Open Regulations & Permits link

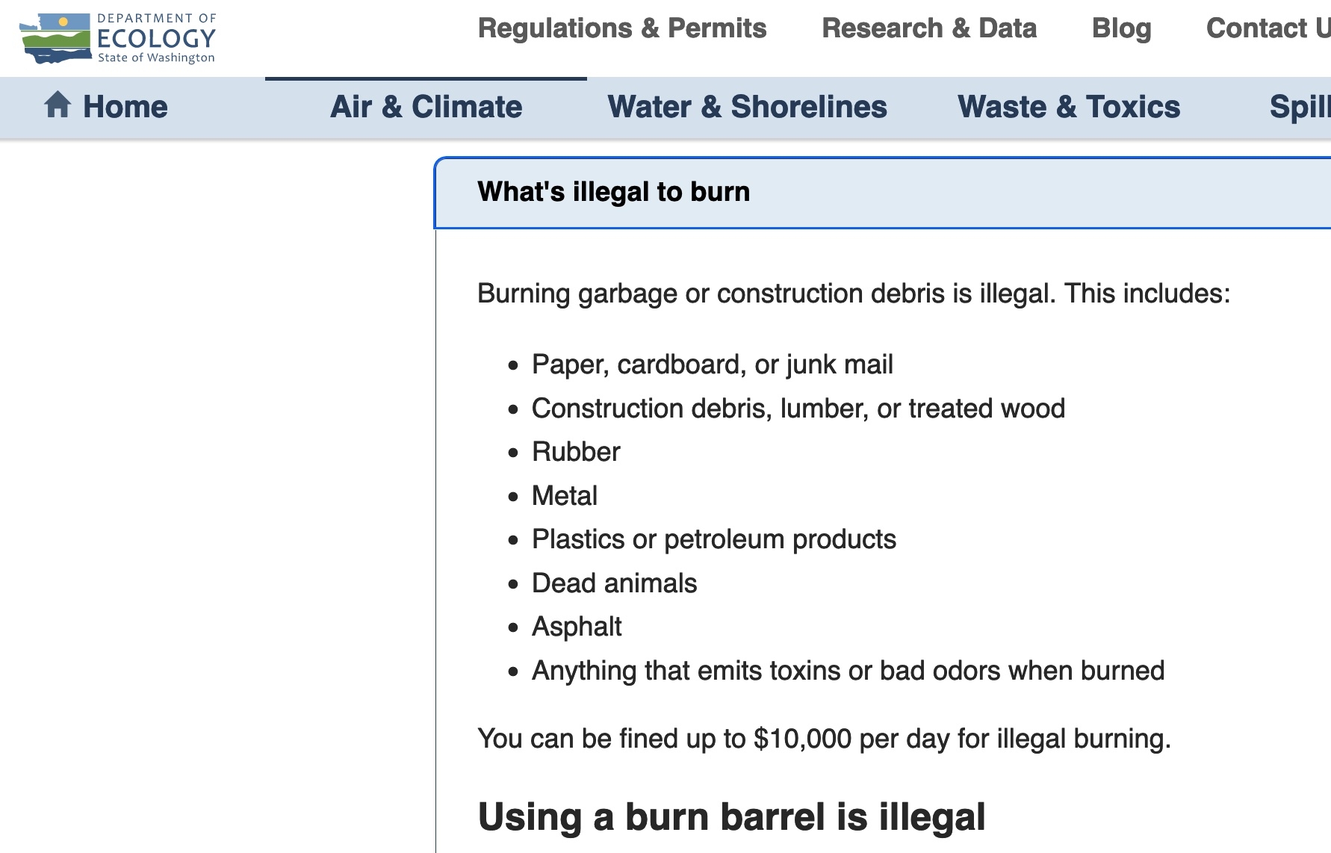[x=621, y=28]
